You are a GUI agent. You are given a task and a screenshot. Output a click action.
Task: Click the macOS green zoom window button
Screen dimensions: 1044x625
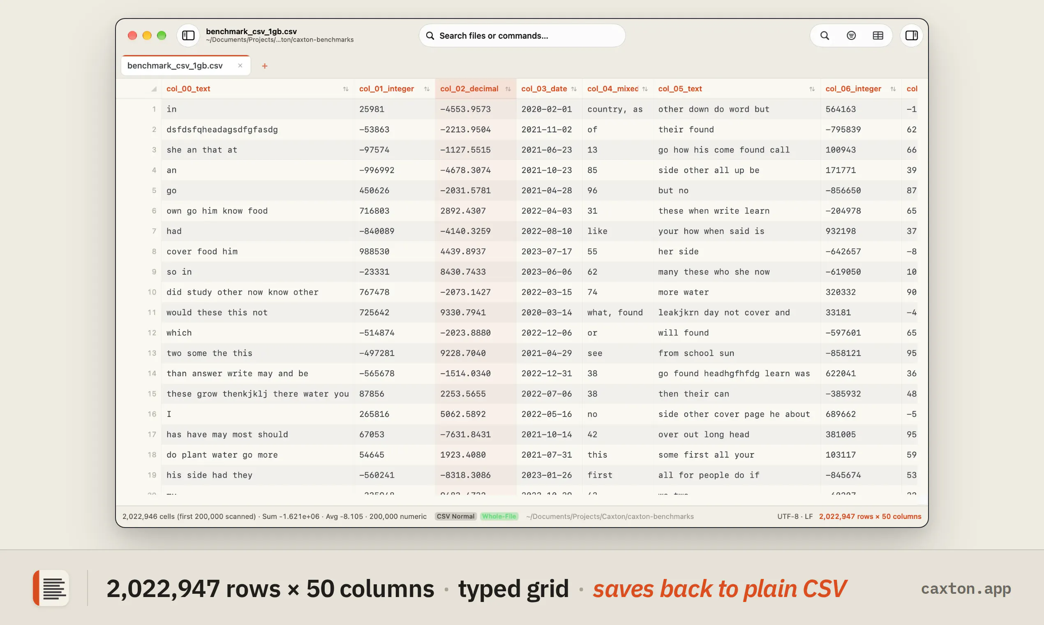click(161, 35)
